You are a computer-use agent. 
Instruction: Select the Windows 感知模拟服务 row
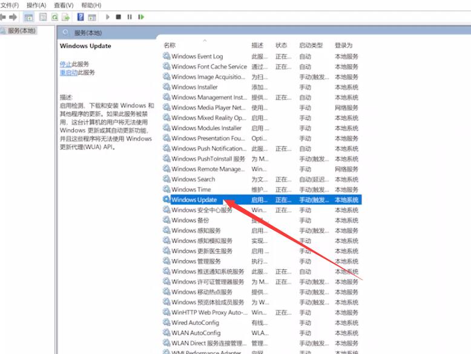coord(262,240)
